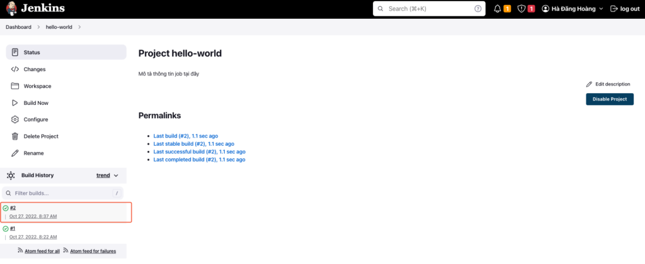Viewport: 645px width, 264px height.
Task: Click the 'Mô tả thông tin job tại đây' description
Action: click(x=169, y=74)
